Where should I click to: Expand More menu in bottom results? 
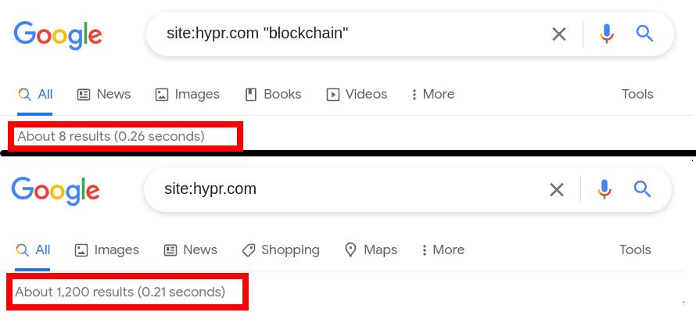(443, 250)
